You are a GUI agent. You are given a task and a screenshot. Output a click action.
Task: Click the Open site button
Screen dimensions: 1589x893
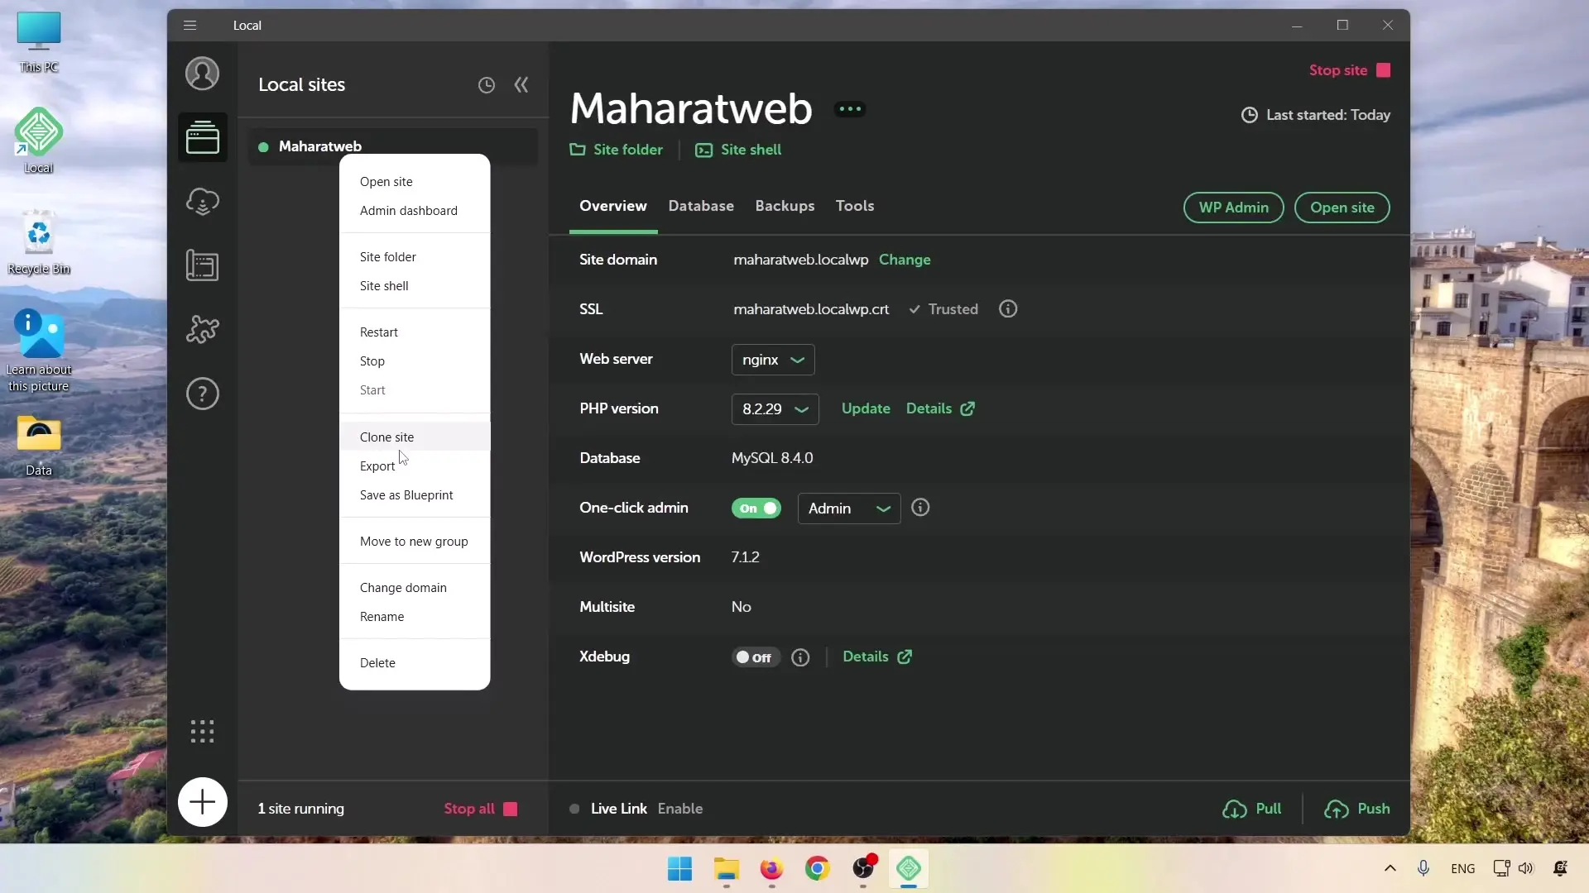tap(1342, 208)
